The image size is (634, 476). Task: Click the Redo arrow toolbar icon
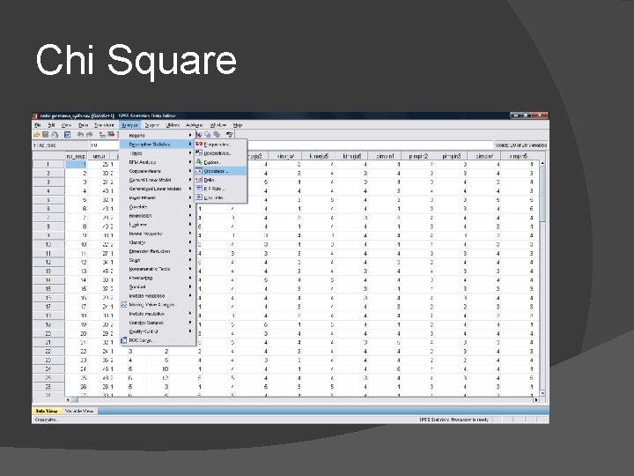pyautogui.click(x=89, y=135)
